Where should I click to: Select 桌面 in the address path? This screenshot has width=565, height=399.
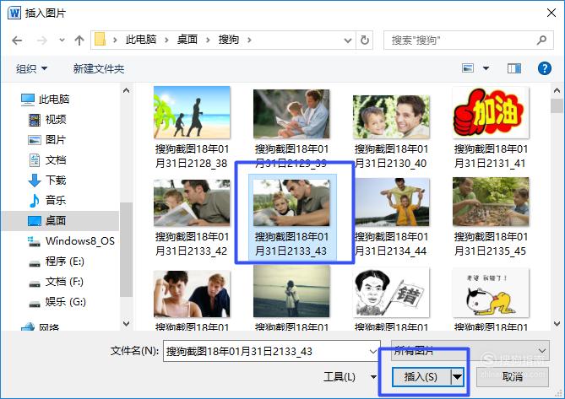click(x=187, y=39)
